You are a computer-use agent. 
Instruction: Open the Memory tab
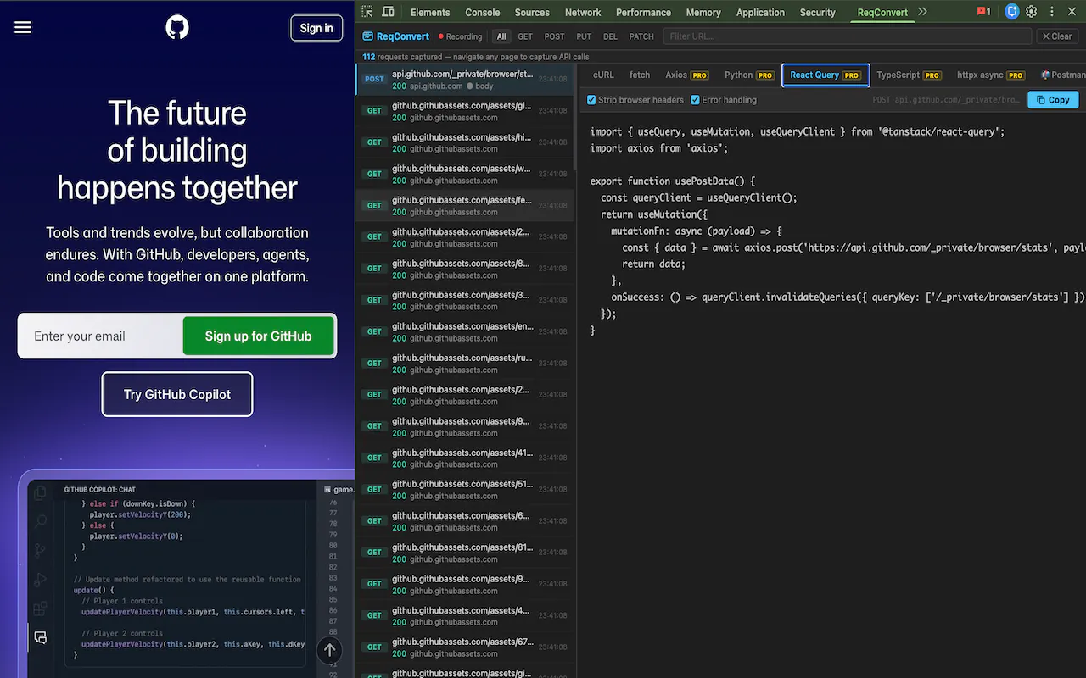coord(703,12)
